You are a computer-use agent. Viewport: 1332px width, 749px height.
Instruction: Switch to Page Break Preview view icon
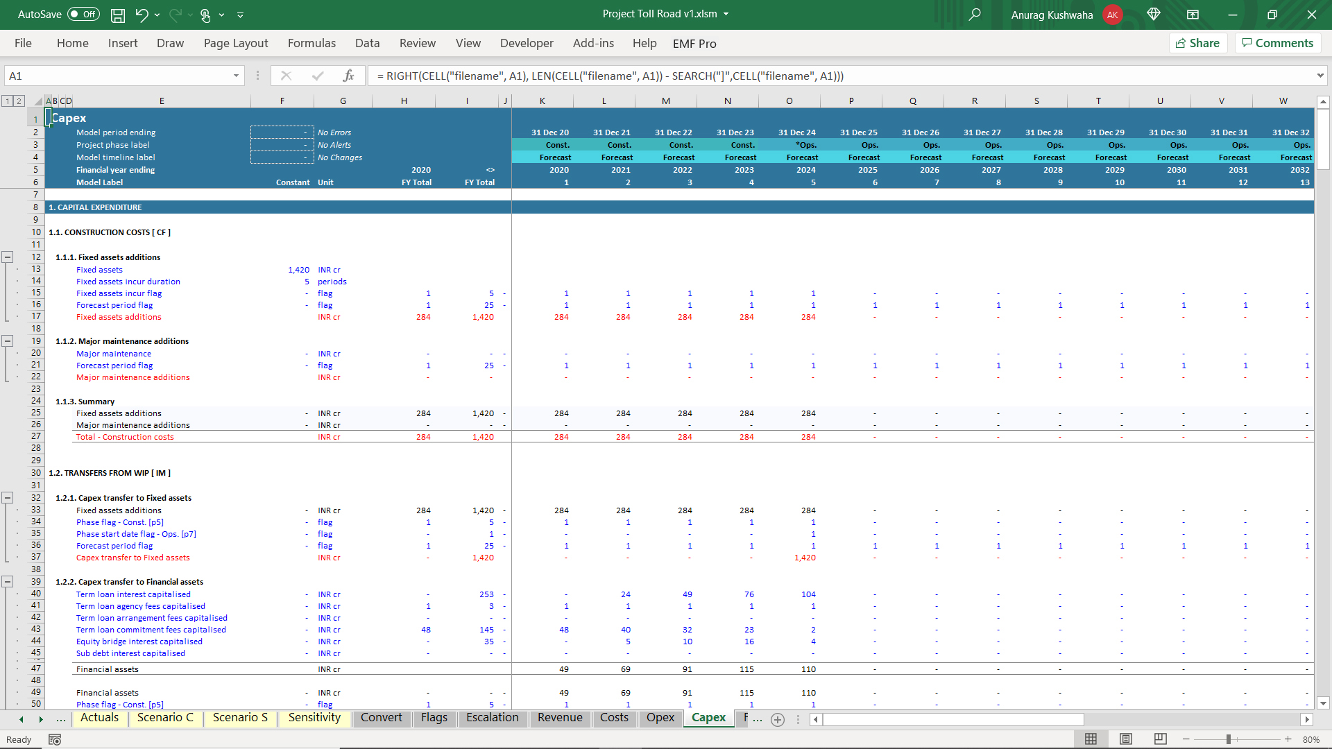1160,739
